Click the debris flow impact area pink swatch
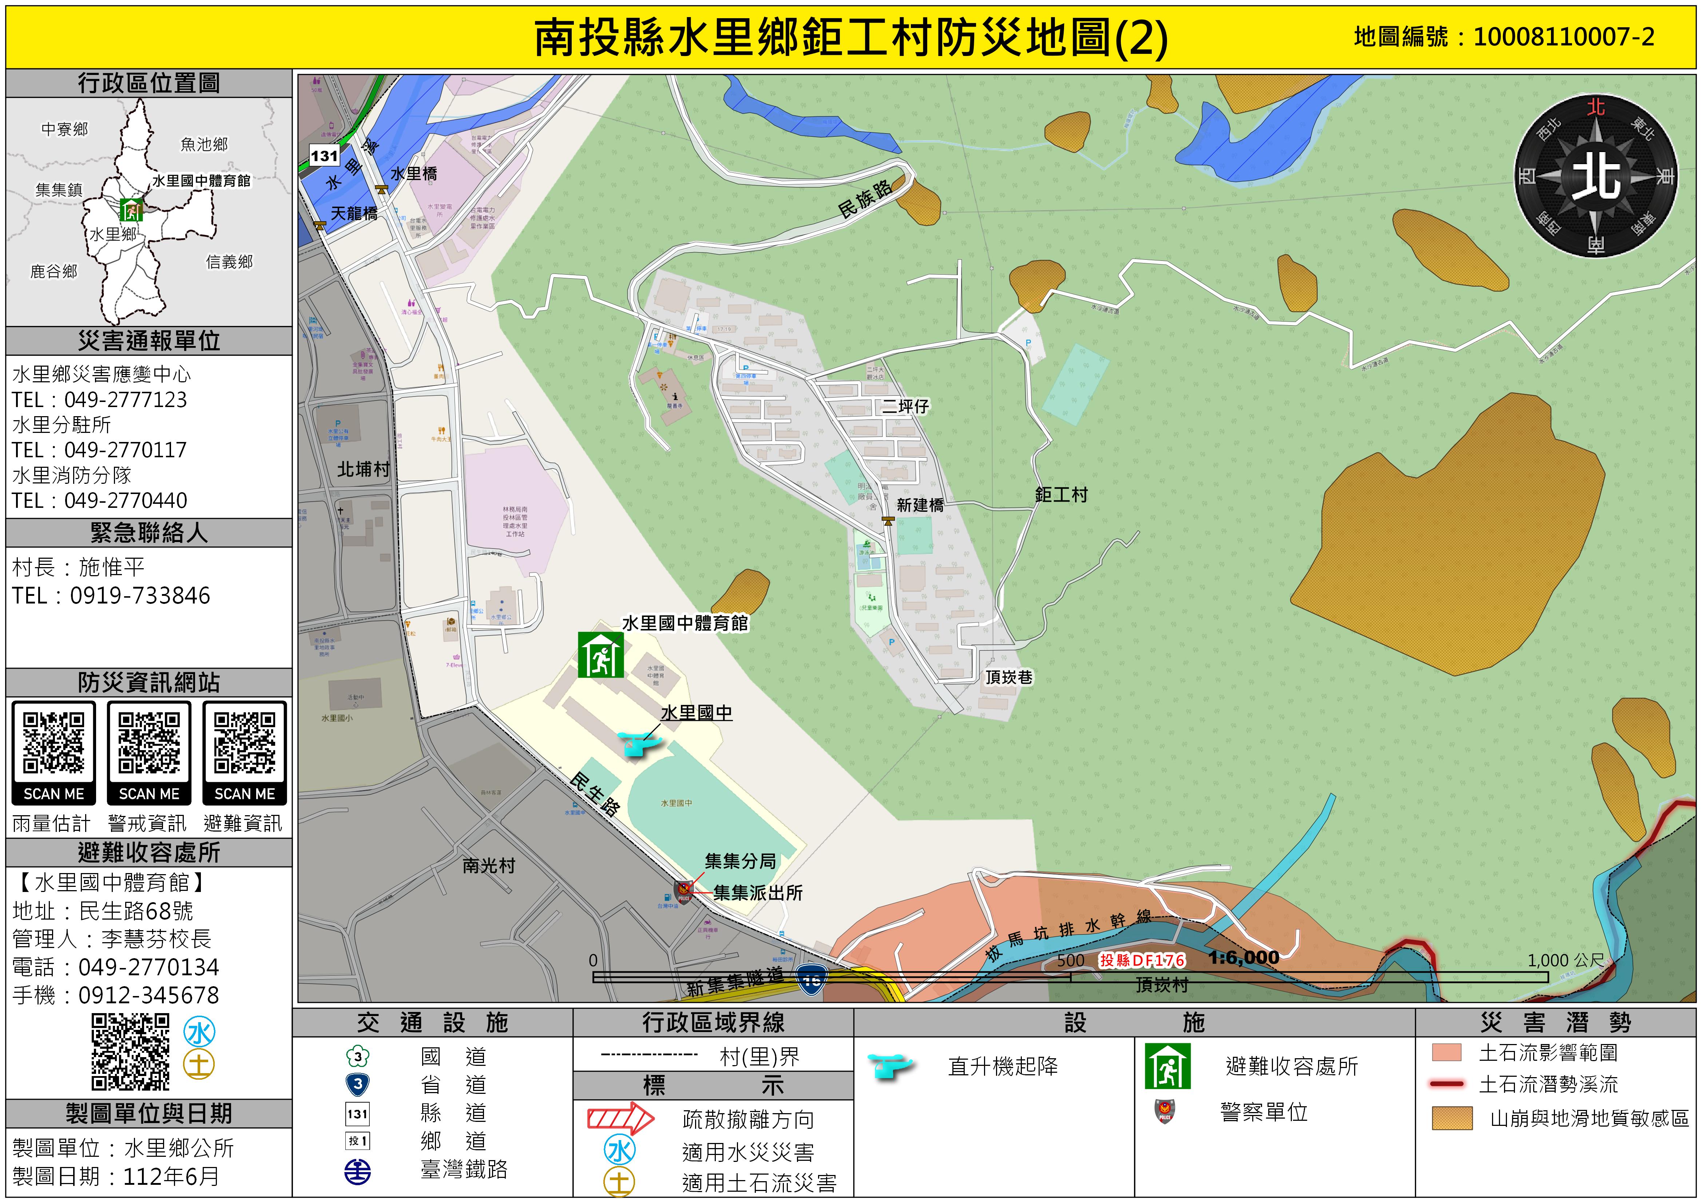Image resolution: width=1702 pixels, height=1203 pixels. coord(1446,1052)
